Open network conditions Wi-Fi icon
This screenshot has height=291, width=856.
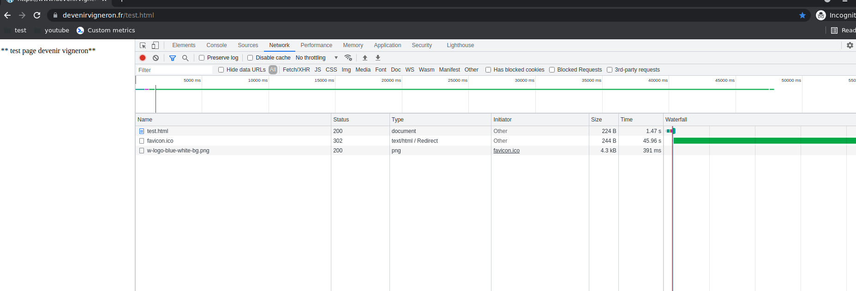coord(348,58)
